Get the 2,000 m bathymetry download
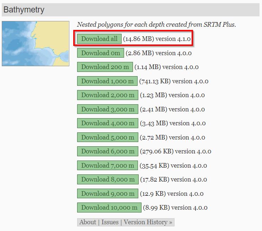Viewport: 262px width, 231px height. coord(108,95)
